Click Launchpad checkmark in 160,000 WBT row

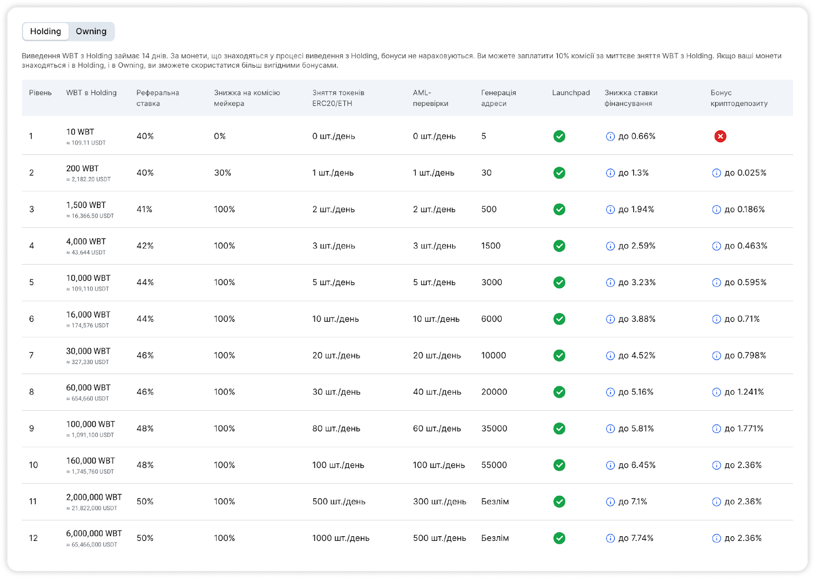(x=559, y=465)
